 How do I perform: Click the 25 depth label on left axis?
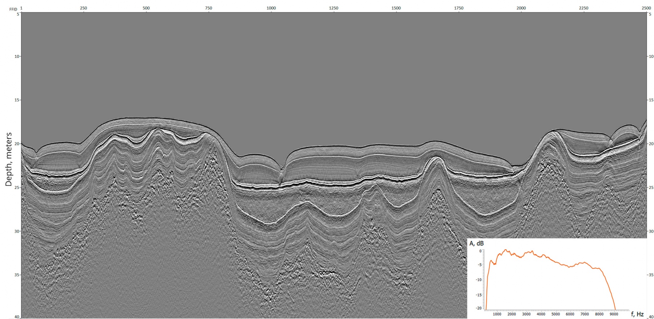(17, 187)
